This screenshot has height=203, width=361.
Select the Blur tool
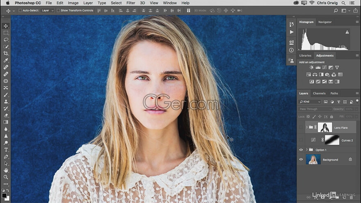[x=6, y=129]
